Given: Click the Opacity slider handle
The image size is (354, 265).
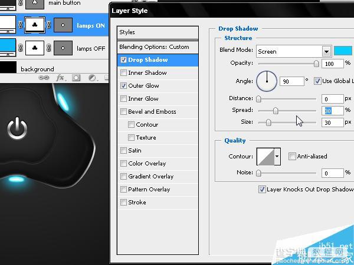Looking at the screenshot, I should point(316,64).
